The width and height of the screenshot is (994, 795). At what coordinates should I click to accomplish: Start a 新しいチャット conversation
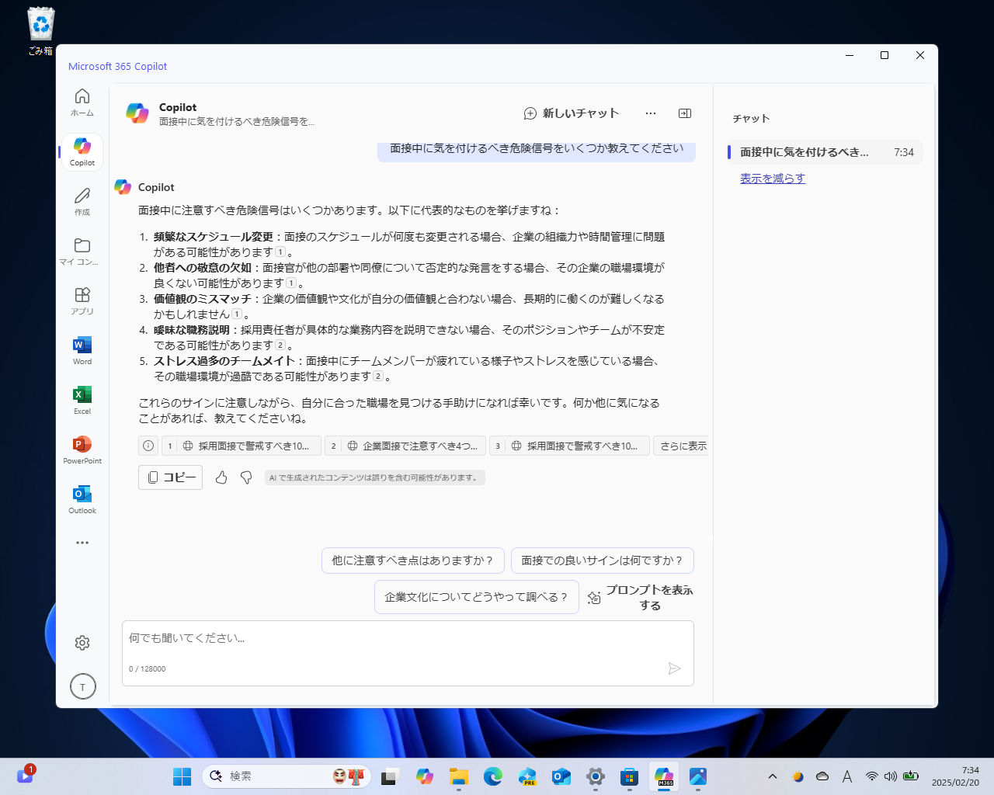tap(572, 113)
